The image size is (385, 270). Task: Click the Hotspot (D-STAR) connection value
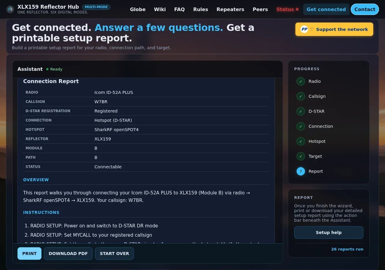[113, 120]
